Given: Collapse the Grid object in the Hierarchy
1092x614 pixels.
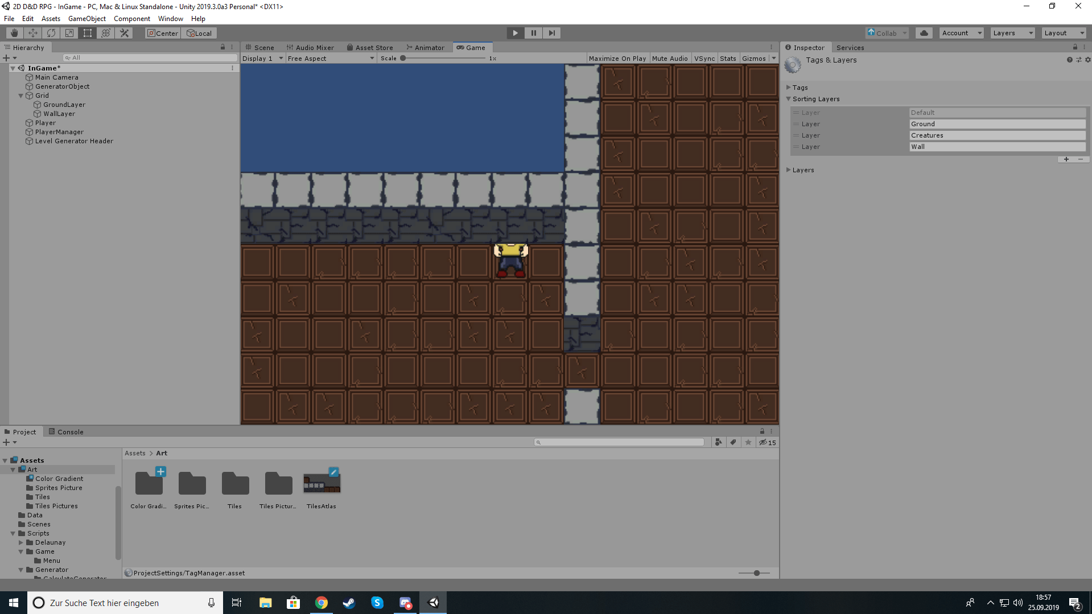Looking at the screenshot, I should point(20,96).
